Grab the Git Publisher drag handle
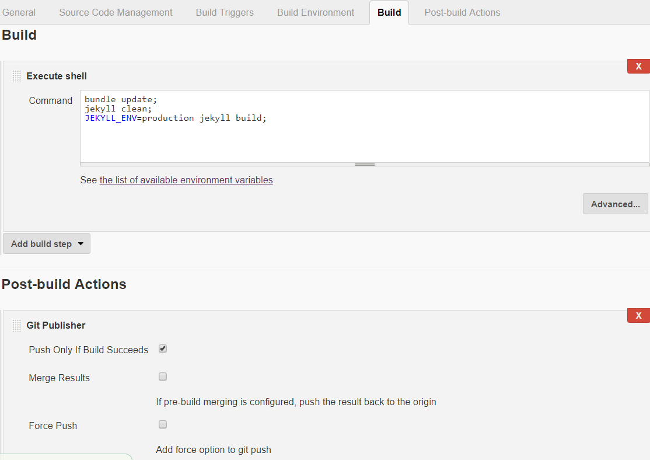This screenshot has width=650, height=460. 16,326
